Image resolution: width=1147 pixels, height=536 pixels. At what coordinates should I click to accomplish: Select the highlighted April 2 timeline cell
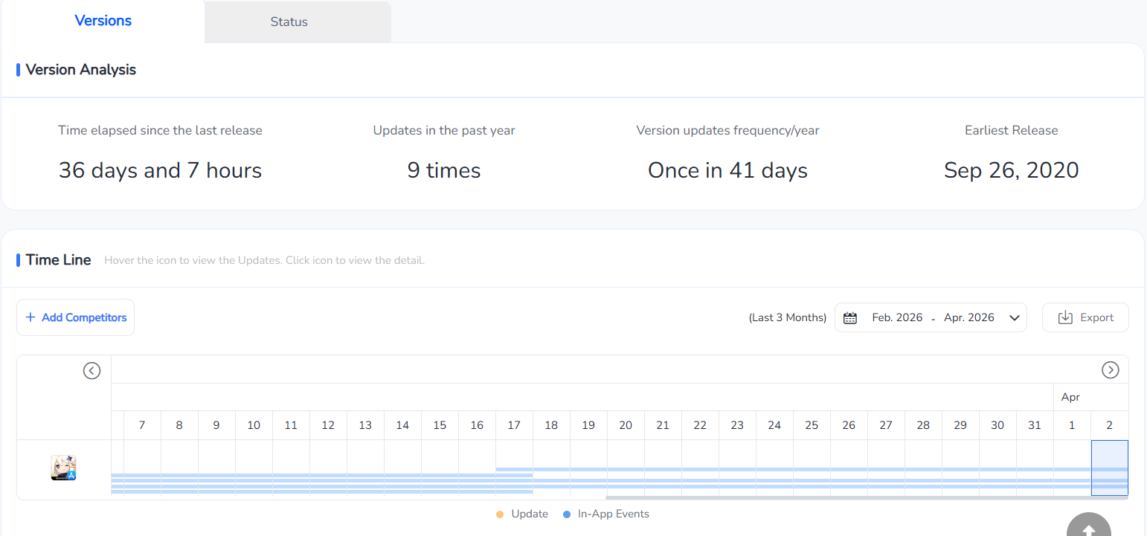click(x=1109, y=468)
